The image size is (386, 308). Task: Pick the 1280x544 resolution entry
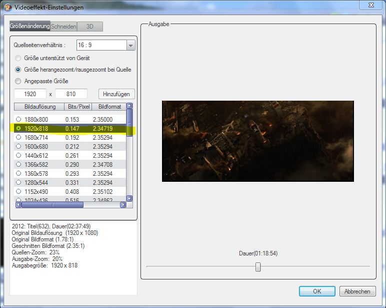click(x=19, y=182)
